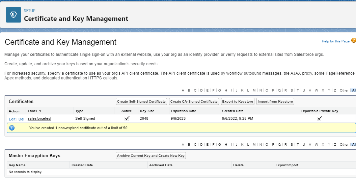The height and width of the screenshot is (181, 356).
Task: Click the Expiration Date column header
Action: [183, 111]
